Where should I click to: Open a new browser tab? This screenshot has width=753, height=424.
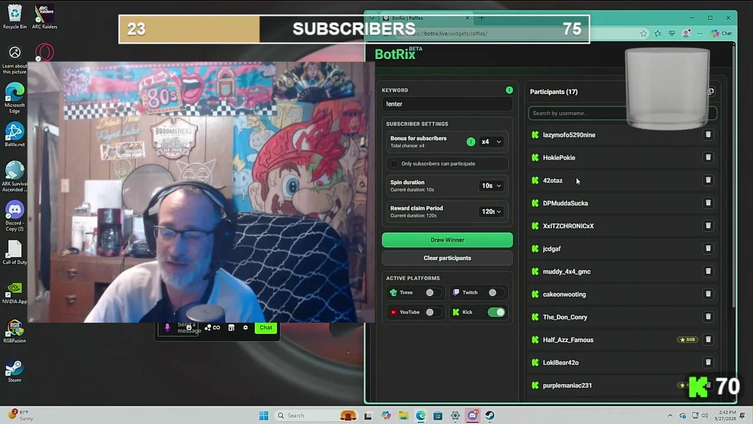pos(481,18)
